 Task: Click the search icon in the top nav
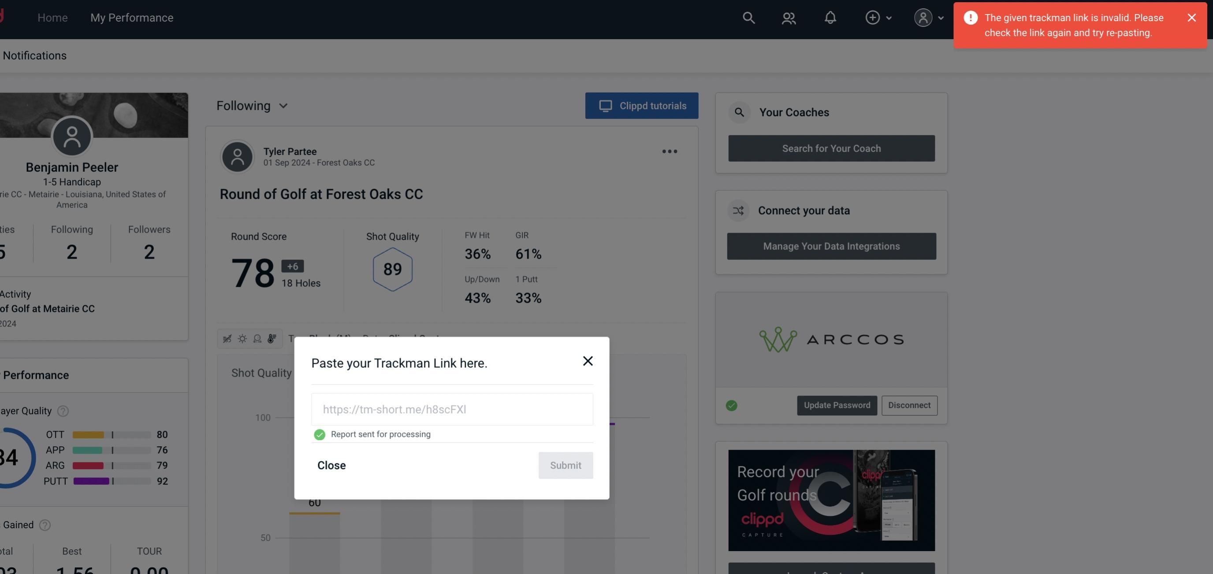click(748, 17)
